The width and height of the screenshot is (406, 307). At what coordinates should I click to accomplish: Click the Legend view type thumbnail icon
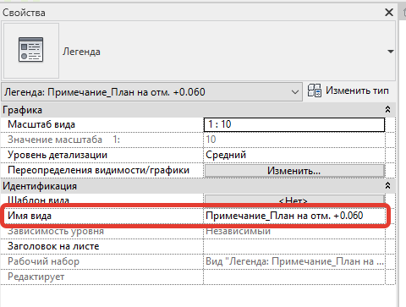click(x=30, y=50)
